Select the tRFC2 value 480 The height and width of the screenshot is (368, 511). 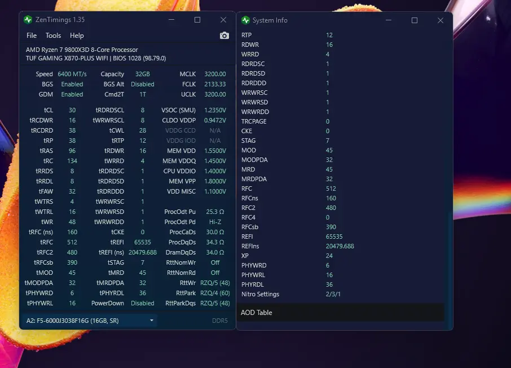point(72,252)
